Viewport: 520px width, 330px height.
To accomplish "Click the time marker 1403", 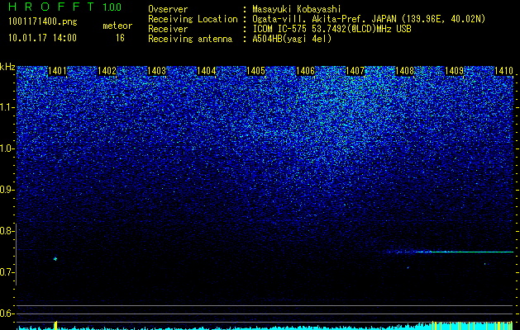I will pyautogui.click(x=156, y=71).
